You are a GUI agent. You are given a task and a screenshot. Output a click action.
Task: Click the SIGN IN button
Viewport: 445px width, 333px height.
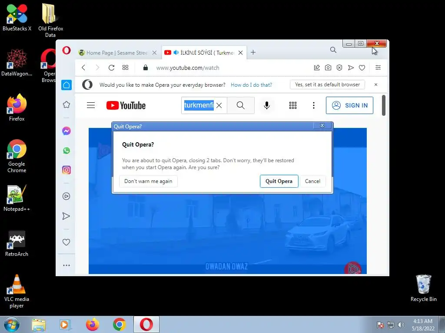[349, 105]
